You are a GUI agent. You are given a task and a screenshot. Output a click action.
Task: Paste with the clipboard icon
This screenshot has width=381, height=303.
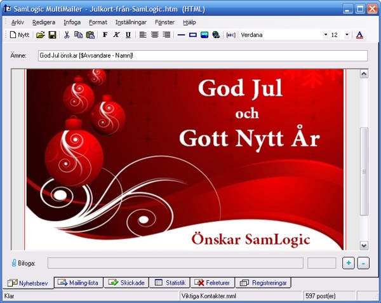tap(90, 35)
